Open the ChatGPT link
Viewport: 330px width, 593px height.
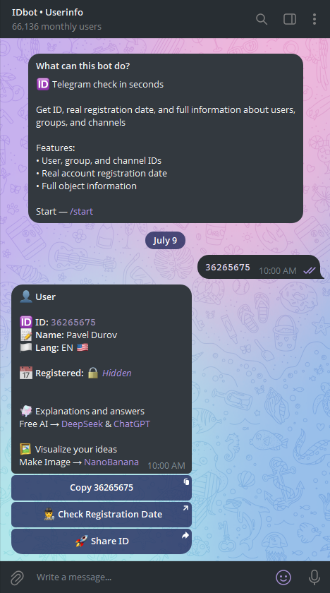pos(132,424)
